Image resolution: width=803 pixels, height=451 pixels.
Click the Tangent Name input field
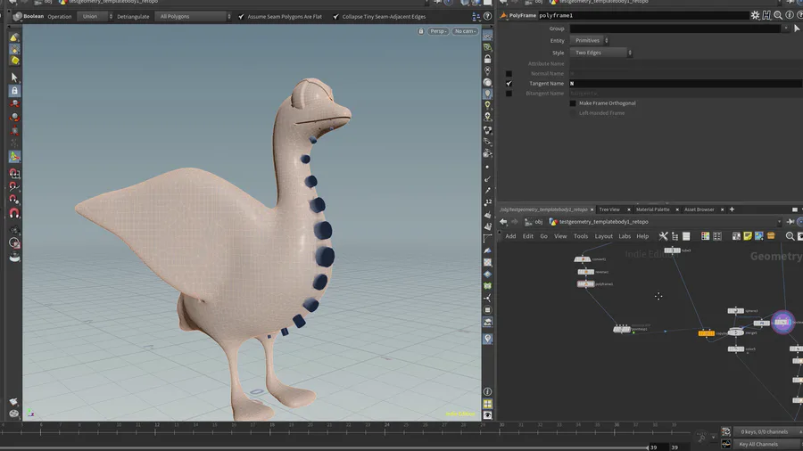(x=686, y=84)
